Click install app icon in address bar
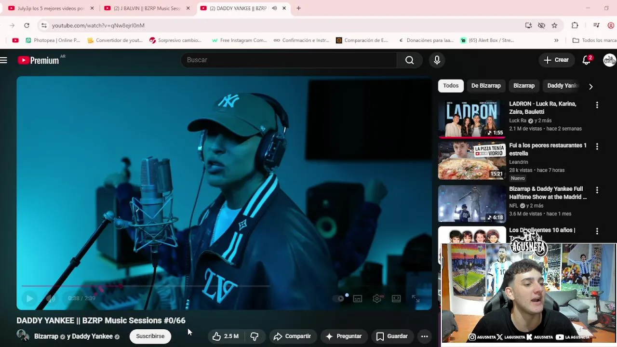The width and height of the screenshot is (617, 347). (x=528, y=26)
